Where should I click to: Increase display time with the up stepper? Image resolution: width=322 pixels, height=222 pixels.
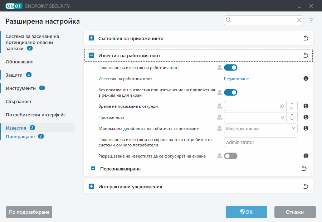pos(292,104)
